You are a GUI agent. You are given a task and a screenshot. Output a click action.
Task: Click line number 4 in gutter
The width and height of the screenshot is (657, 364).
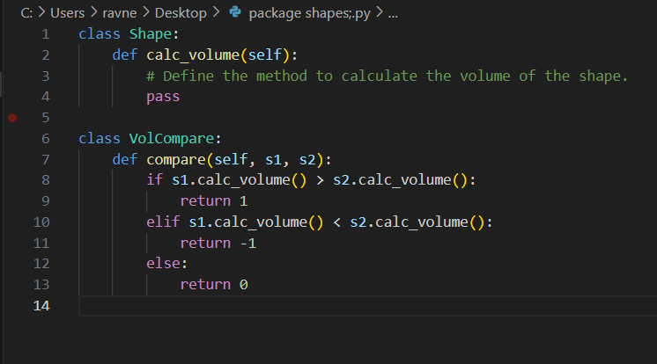46,97
